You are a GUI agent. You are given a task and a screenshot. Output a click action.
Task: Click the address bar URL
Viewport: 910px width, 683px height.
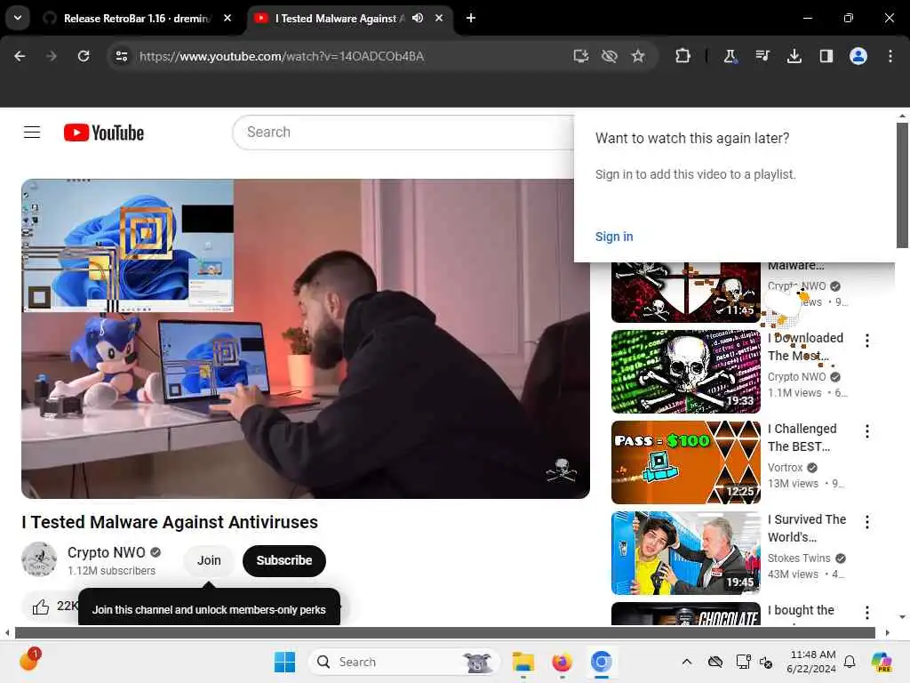(x=282, y=56)
